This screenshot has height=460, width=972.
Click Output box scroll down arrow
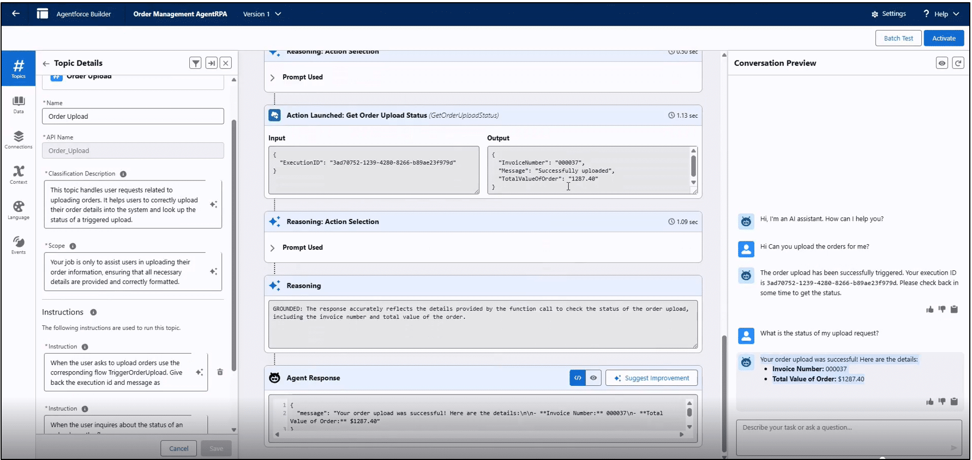coord(693,183)
